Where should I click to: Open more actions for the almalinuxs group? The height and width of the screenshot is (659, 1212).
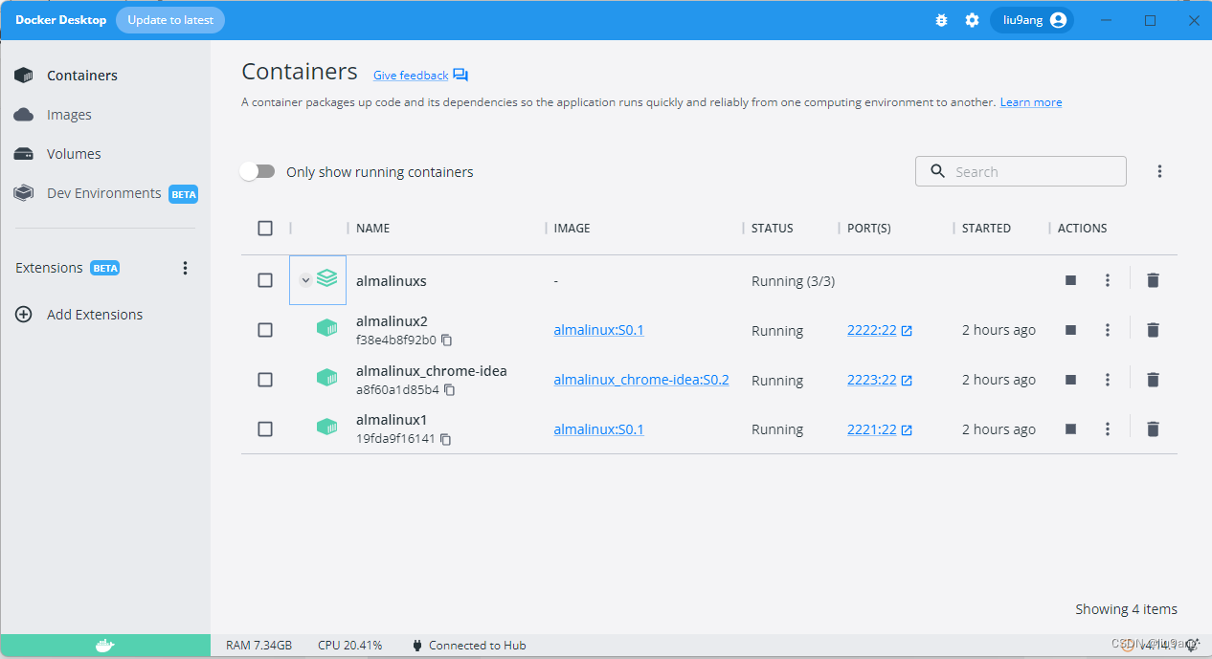coord(1108,280)
